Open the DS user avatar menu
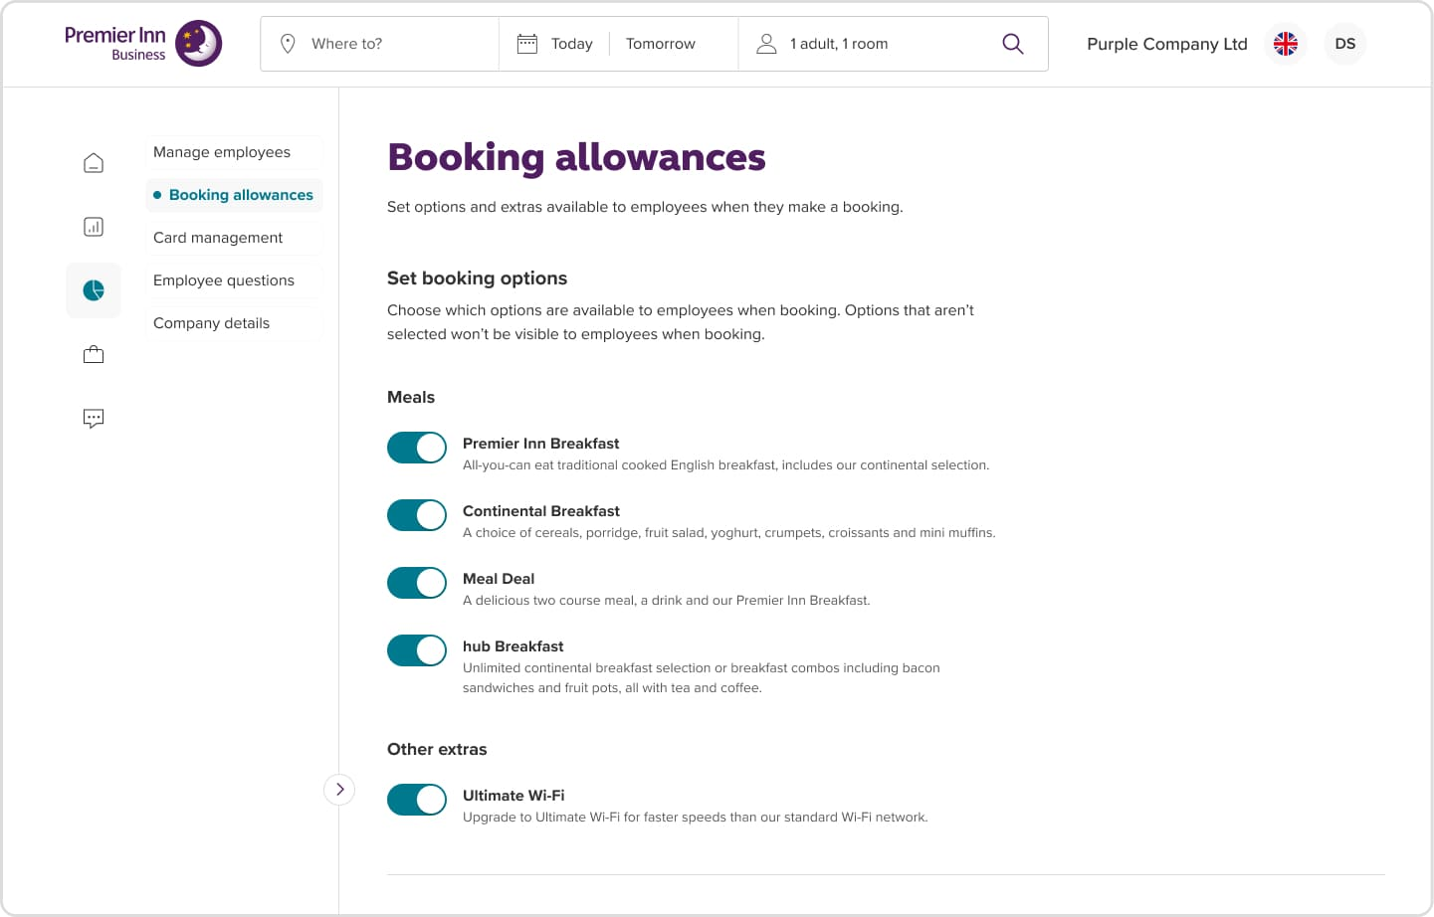Image resolution: width=1434 pixels, height=917 pixels. click(1345, 44)
